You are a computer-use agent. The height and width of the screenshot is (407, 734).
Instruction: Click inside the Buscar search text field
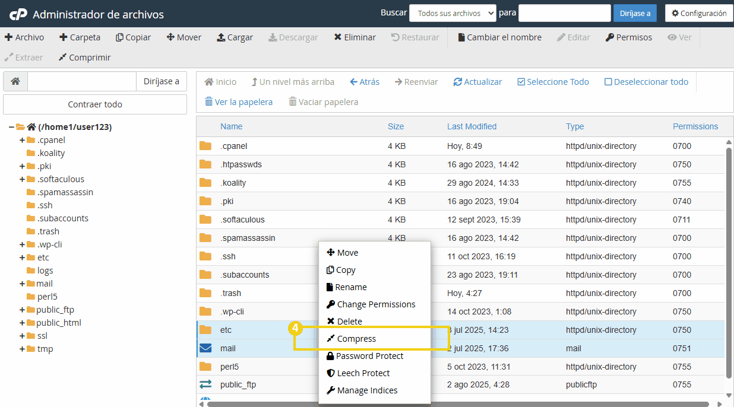[x=564, y=12]
